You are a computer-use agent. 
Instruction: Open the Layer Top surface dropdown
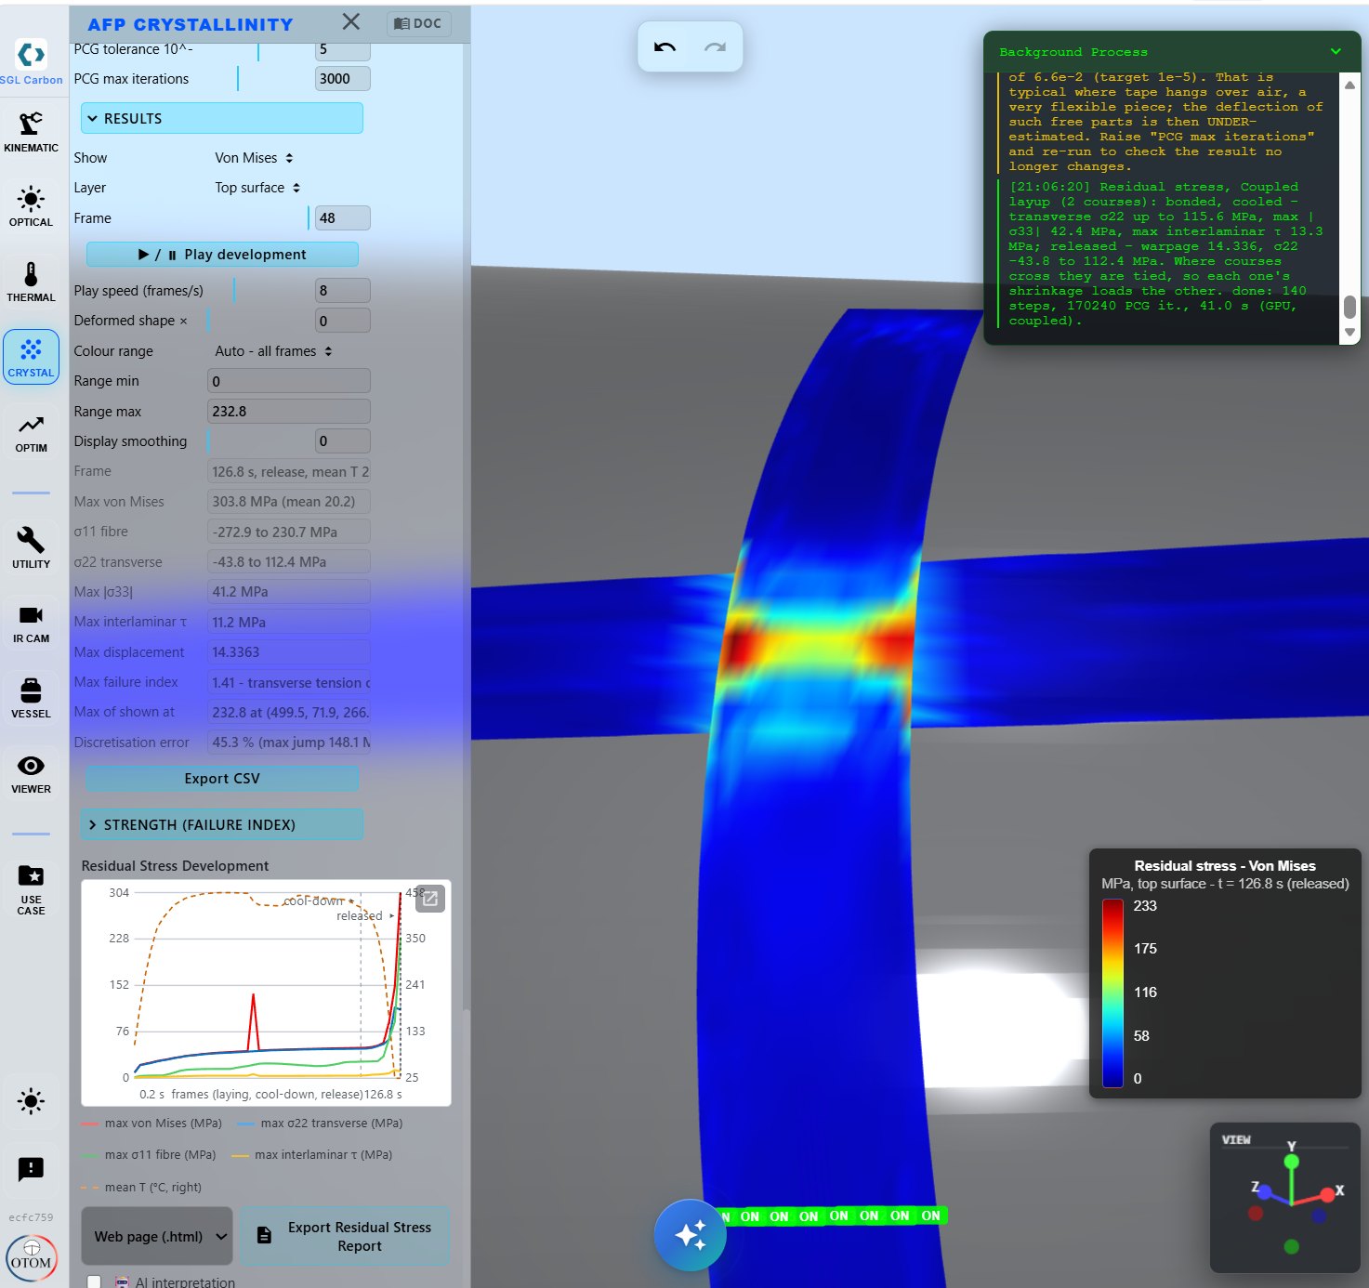tap(257, 188)
